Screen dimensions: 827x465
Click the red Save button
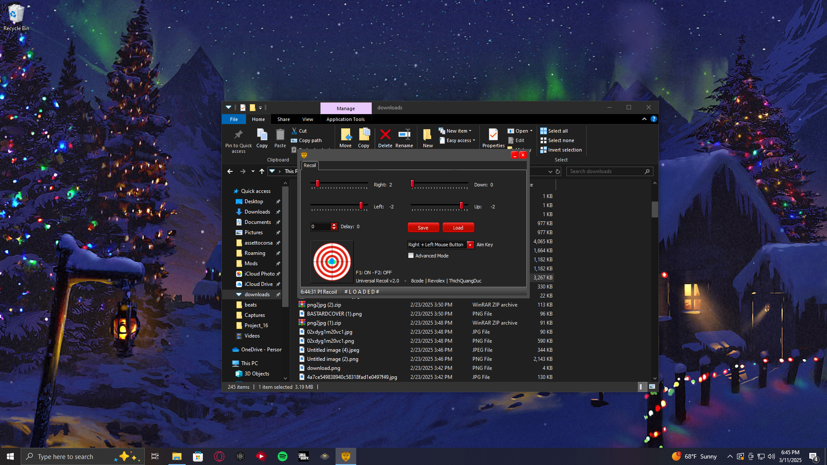423,228
